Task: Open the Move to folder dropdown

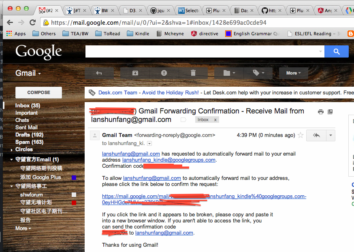Action: pos(229,73)
